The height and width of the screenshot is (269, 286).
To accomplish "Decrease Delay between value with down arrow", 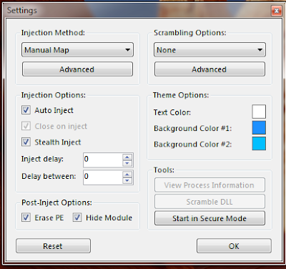I will [x=127, y=180].
